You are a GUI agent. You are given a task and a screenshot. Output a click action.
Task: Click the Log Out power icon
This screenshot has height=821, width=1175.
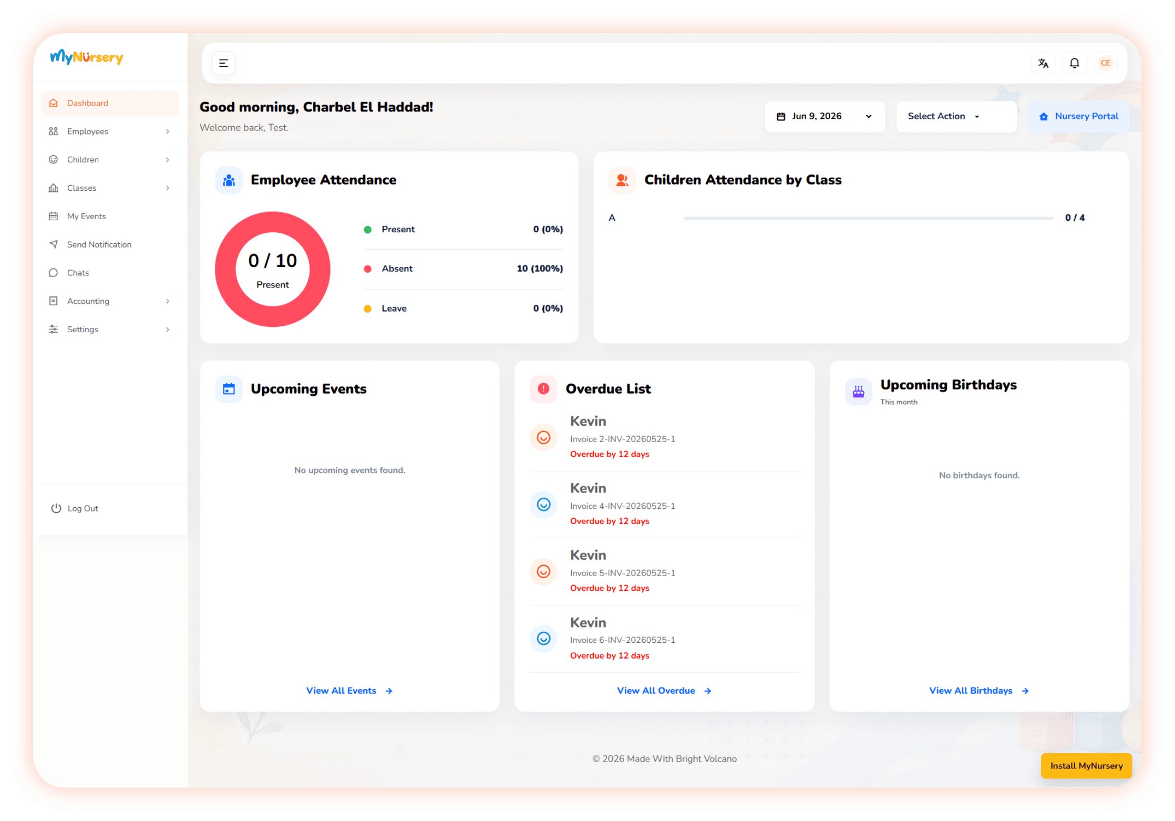pos(56,508)
